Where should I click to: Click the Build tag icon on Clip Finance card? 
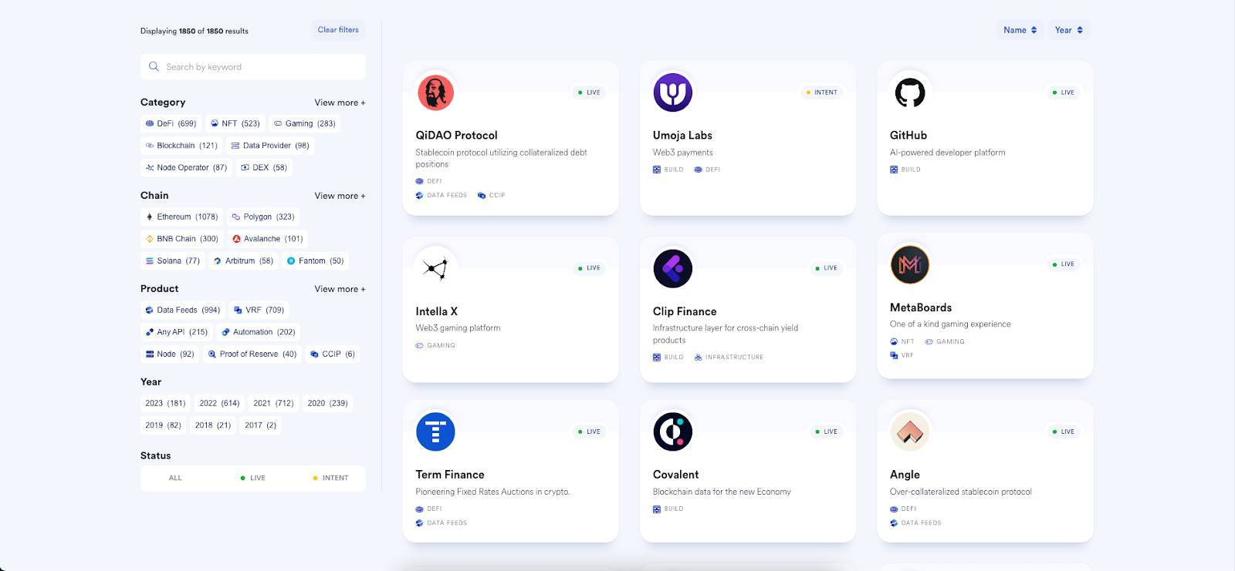point(657,357)
